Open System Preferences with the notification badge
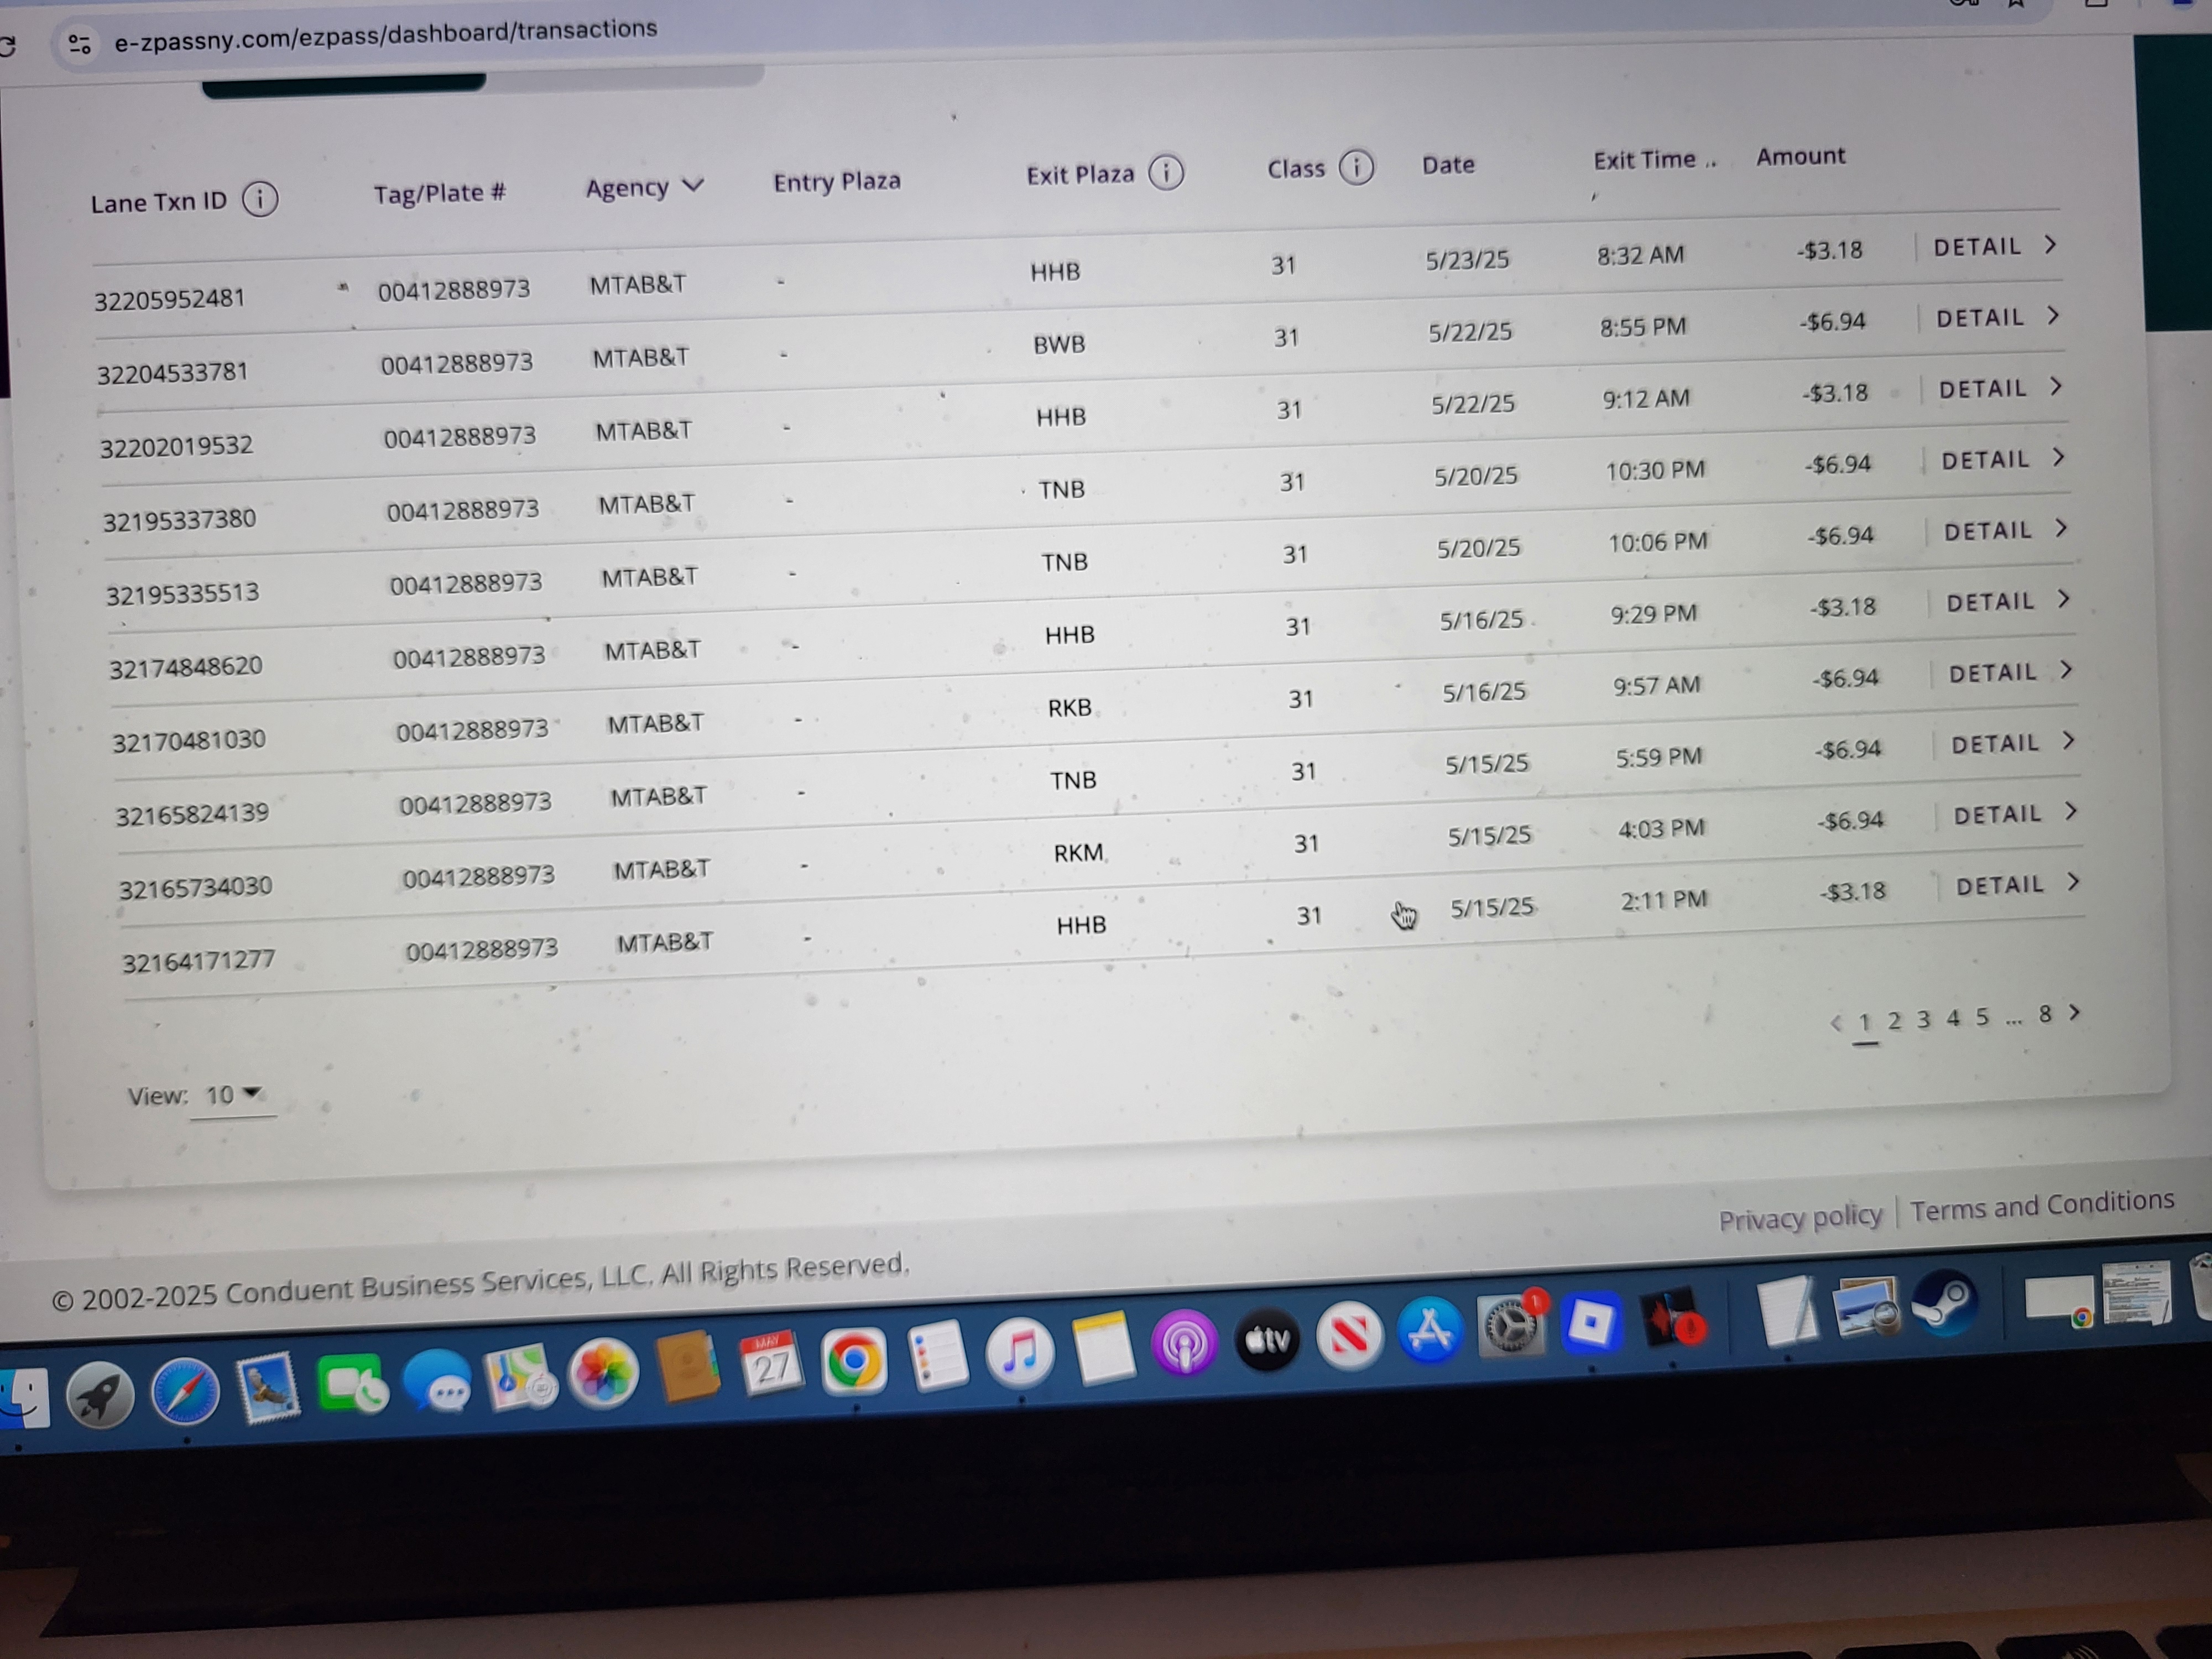Viewport: 2212px width, 1659px height. (x=1511, y=1324)
